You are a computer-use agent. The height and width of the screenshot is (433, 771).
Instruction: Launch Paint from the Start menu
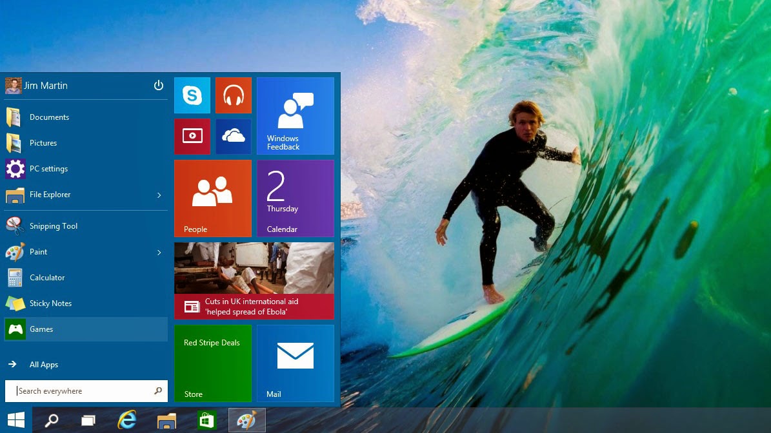coord(79,252)
